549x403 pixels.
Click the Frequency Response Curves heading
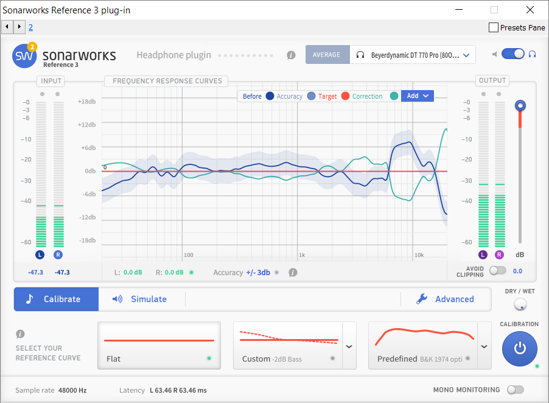(x=167, y=81)
